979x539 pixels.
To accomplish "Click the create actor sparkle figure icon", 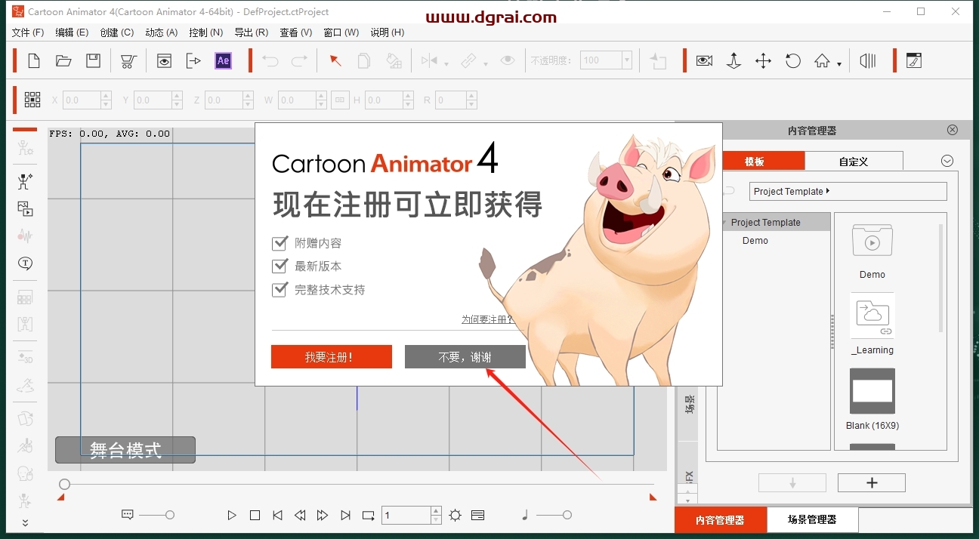I will (25, 181).
